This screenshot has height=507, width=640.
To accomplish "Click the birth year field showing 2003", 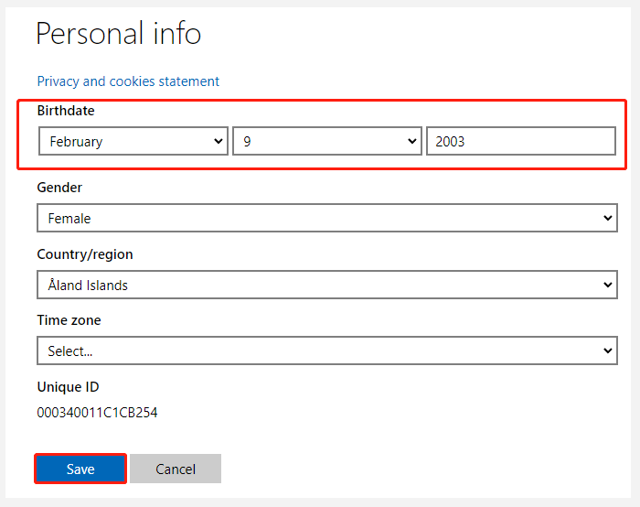I will pyautogui.click(x=521, y=141).
